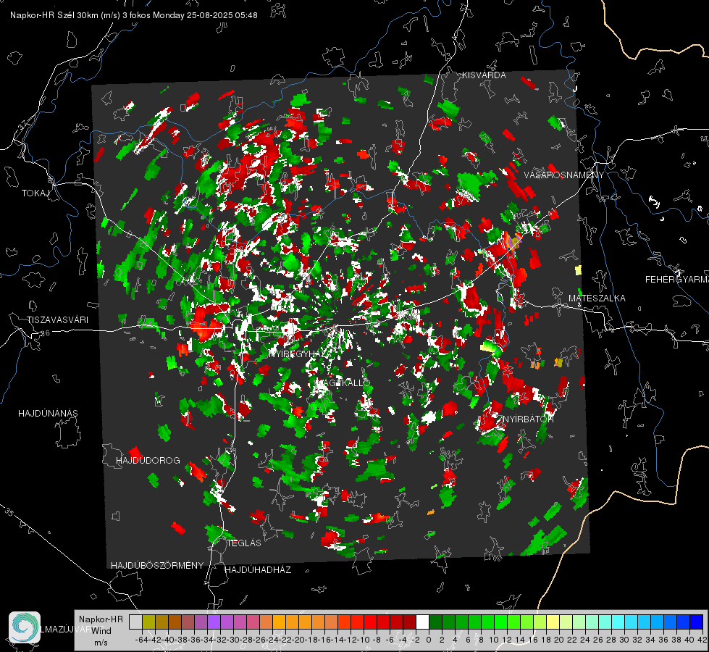
Task: Click the '10' value on the legend scale
Action: pyautogui.click(x=494, y=640)
